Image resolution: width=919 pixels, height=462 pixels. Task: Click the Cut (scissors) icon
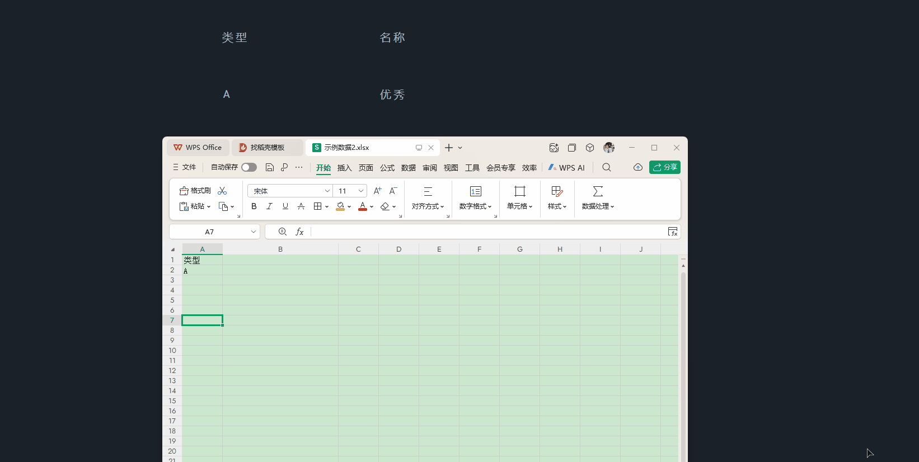click(222, 191)
